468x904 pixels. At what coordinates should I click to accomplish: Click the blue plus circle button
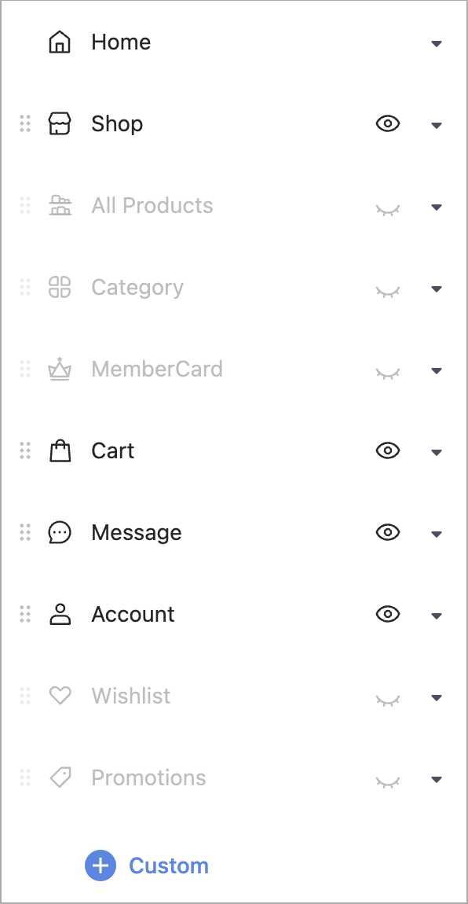point(101,865)
